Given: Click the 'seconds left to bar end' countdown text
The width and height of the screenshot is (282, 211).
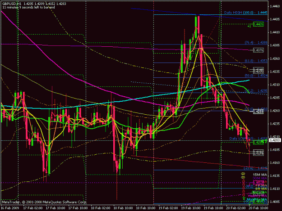Looking at the screenshot, I should point(28,7).
